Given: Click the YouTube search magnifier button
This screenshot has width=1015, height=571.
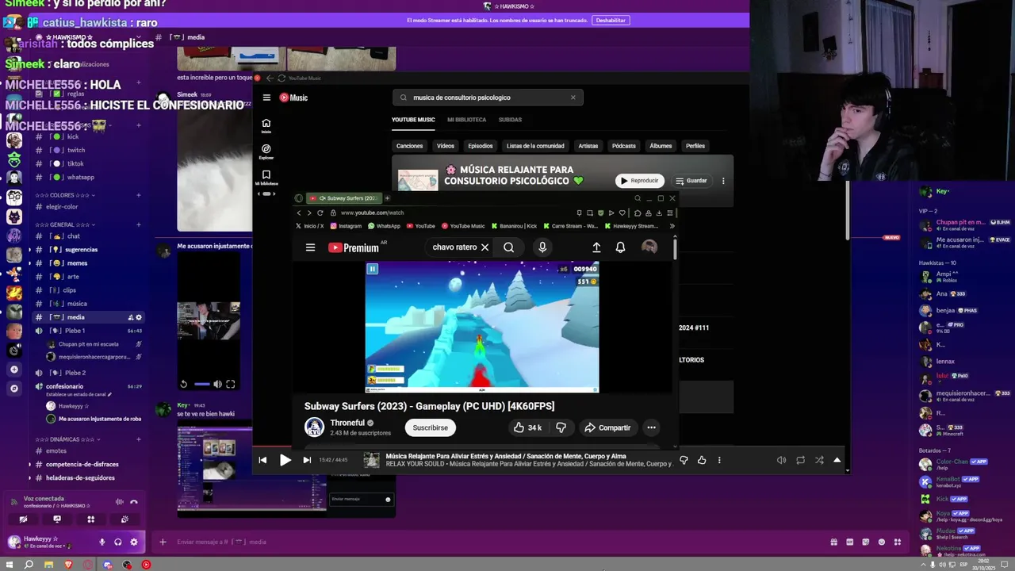Looking at the screenshot, I should coord(508,247).
